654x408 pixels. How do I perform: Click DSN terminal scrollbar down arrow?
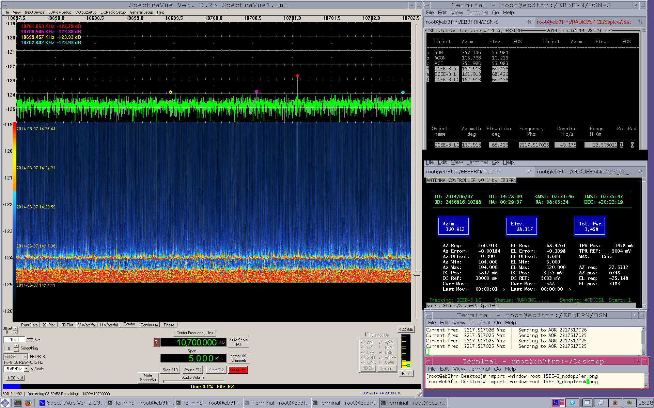point(643,353)
